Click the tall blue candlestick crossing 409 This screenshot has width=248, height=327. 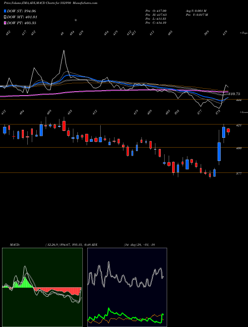point(219,152)
